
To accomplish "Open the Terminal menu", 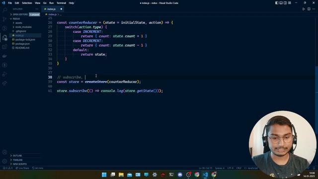I will [61, 3].
